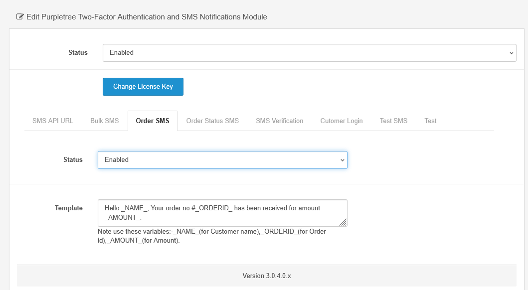The image size is (528, 290).
Task: Click the Version 3.0.4.0.x footer text
Action: [x=266, y=276]
